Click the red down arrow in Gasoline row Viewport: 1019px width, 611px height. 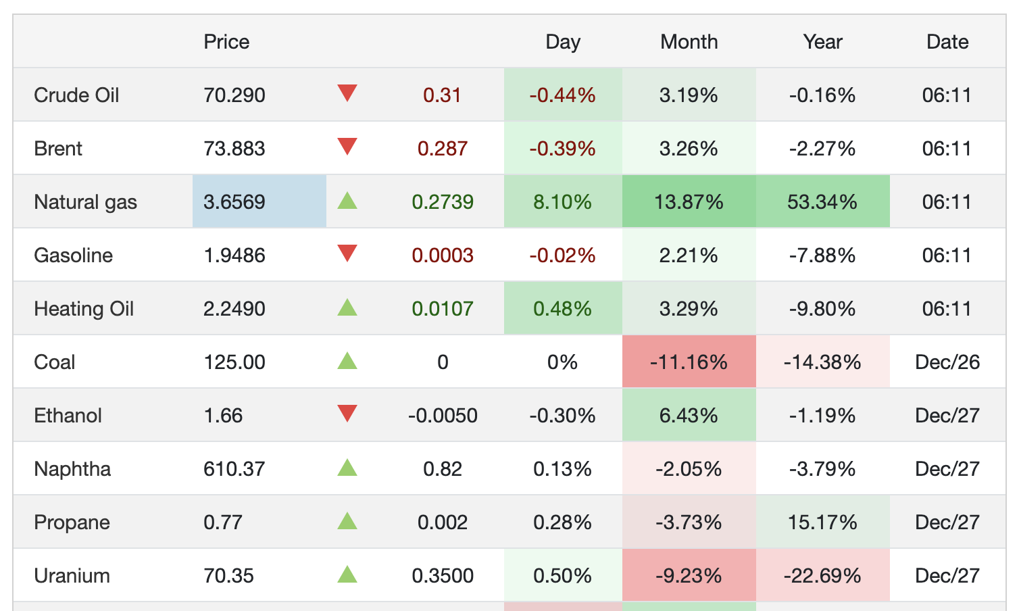347,253
